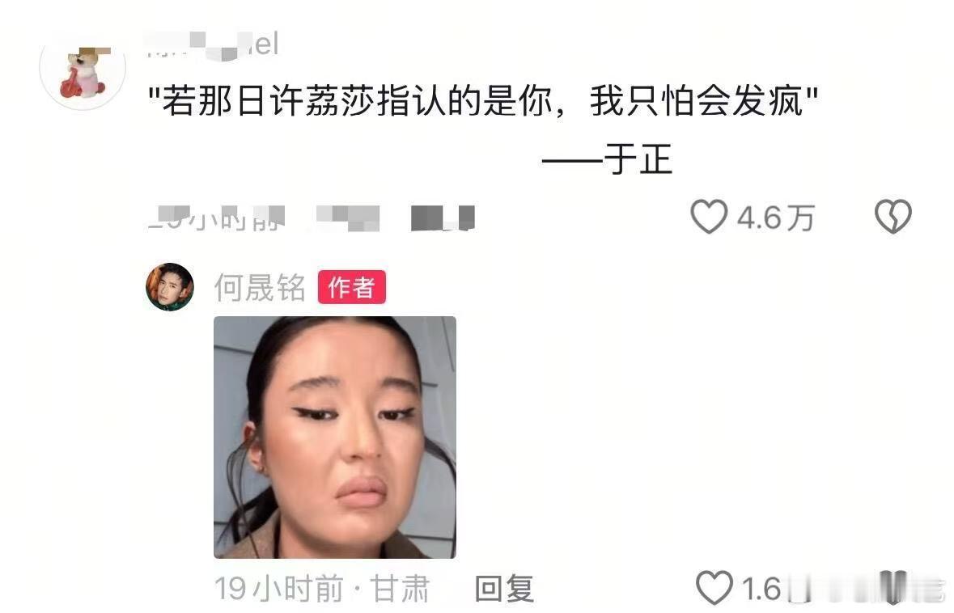This screenshot has width=954, height=613.
Task: Tap blurred location label under top comment
Action: coord(348,218)
